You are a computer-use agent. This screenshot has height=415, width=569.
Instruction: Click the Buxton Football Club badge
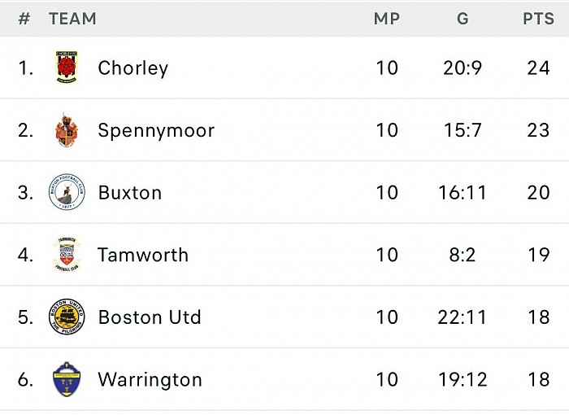point(67,192)
